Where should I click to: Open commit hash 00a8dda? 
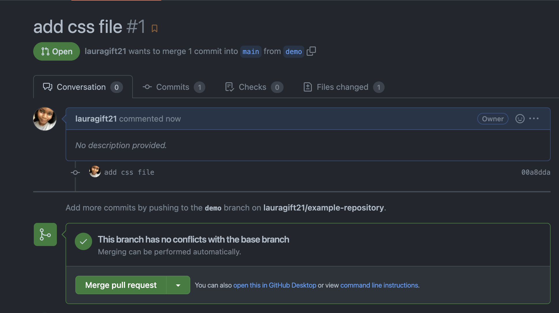[536, 172]
